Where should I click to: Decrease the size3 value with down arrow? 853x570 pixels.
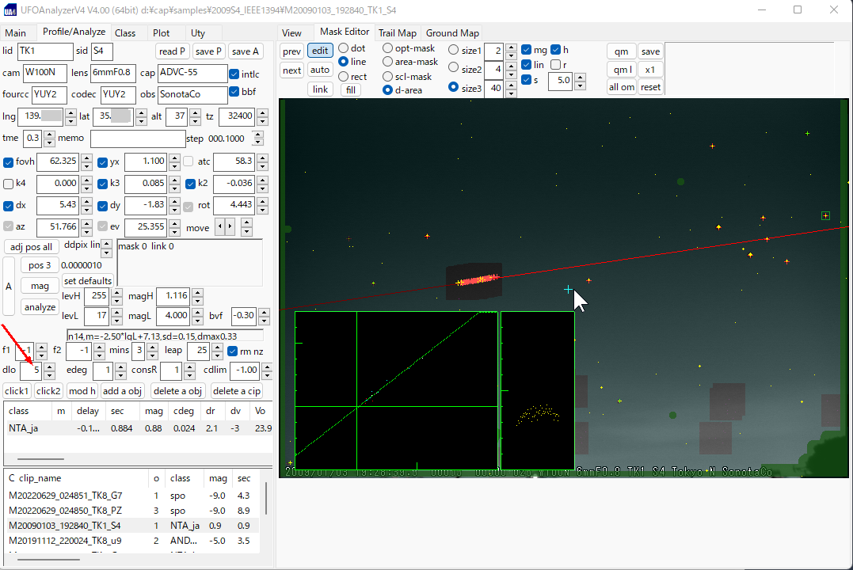[511, 92]
